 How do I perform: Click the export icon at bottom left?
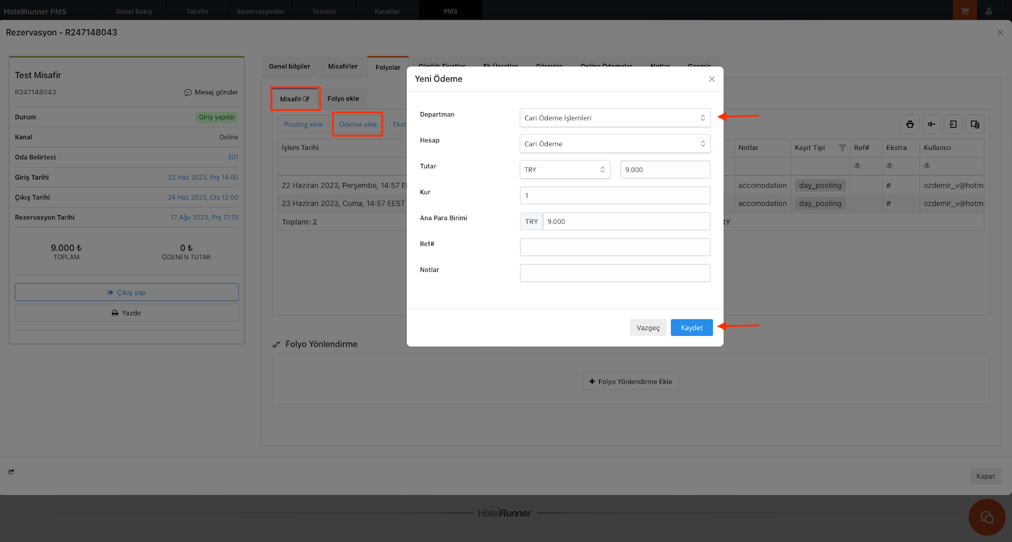(11, 472)
